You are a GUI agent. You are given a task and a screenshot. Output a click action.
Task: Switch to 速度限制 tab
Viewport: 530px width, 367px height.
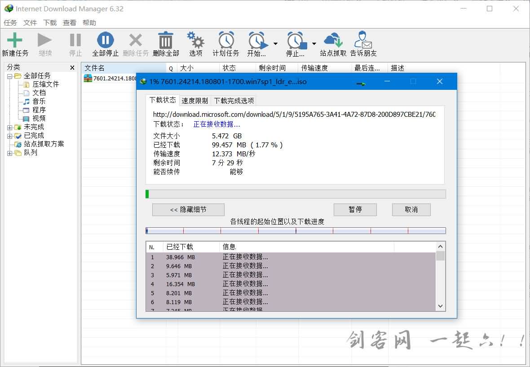[x=194, y=101]
